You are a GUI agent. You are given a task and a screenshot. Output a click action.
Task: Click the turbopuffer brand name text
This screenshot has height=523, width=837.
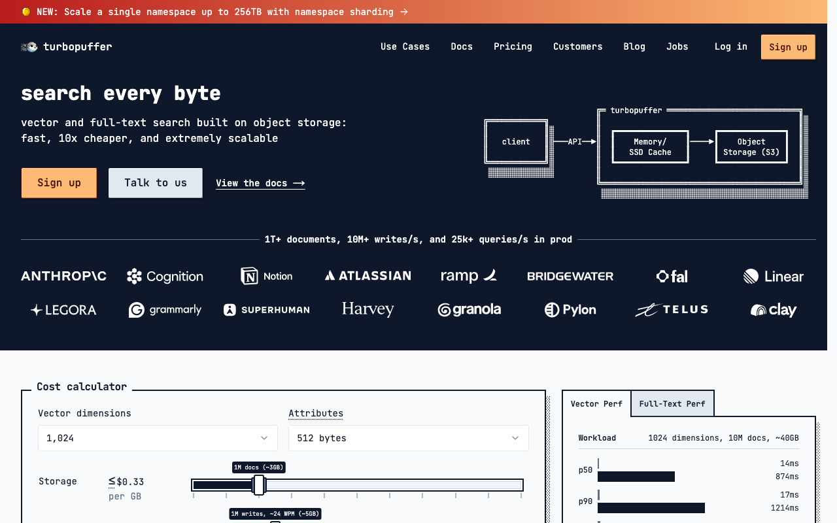coord(78,47)
